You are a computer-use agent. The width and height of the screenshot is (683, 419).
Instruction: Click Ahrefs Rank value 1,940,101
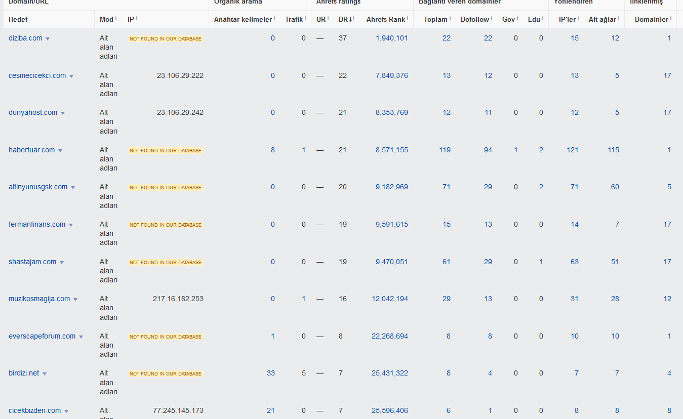[x=392, y=38]
